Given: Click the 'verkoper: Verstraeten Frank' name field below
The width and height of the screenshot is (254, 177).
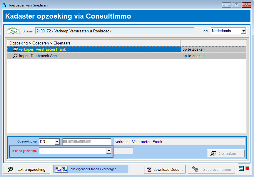Looking at the screenshot, I should pos(179,142).
